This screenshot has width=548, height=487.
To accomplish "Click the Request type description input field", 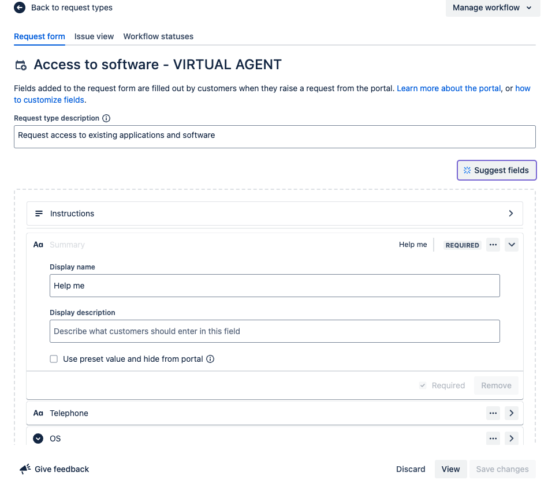I will 275,137.
